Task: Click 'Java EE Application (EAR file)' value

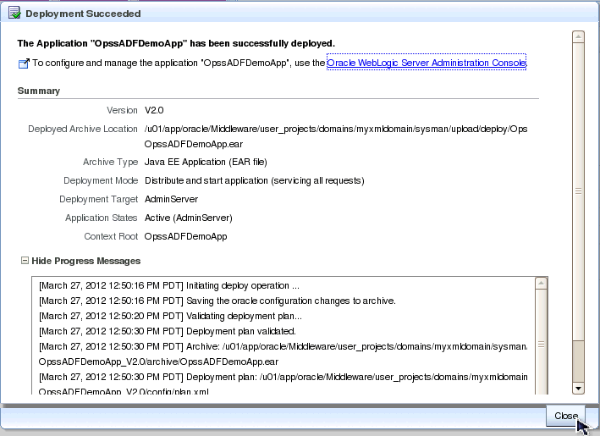Action: (x=206, y=162)
